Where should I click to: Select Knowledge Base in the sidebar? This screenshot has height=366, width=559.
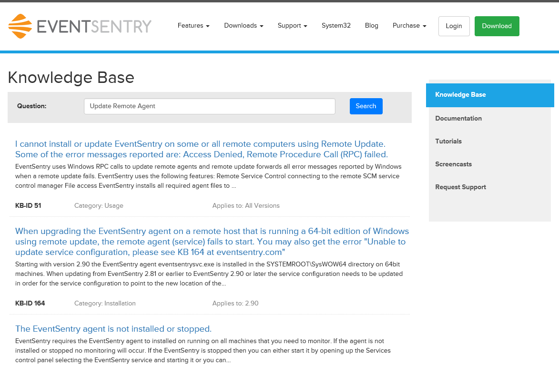490,95
